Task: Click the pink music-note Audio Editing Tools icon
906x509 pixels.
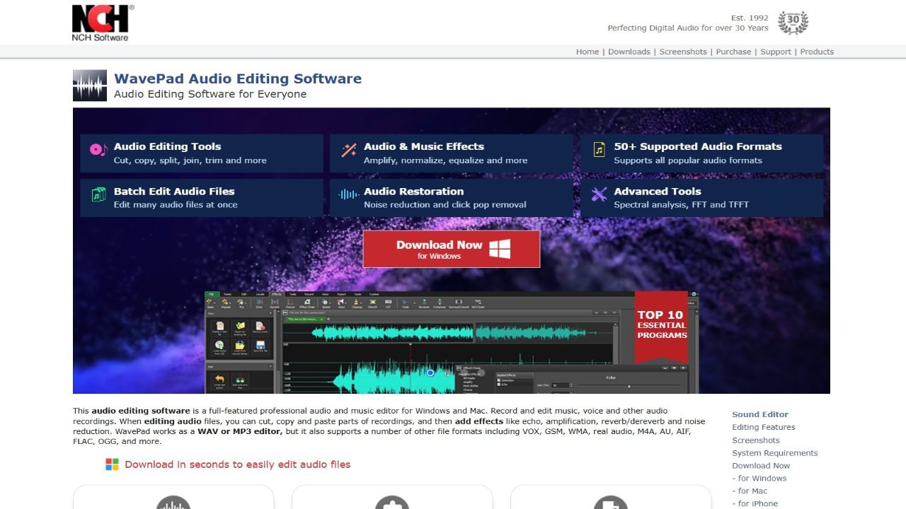Action: coord(98,150)
